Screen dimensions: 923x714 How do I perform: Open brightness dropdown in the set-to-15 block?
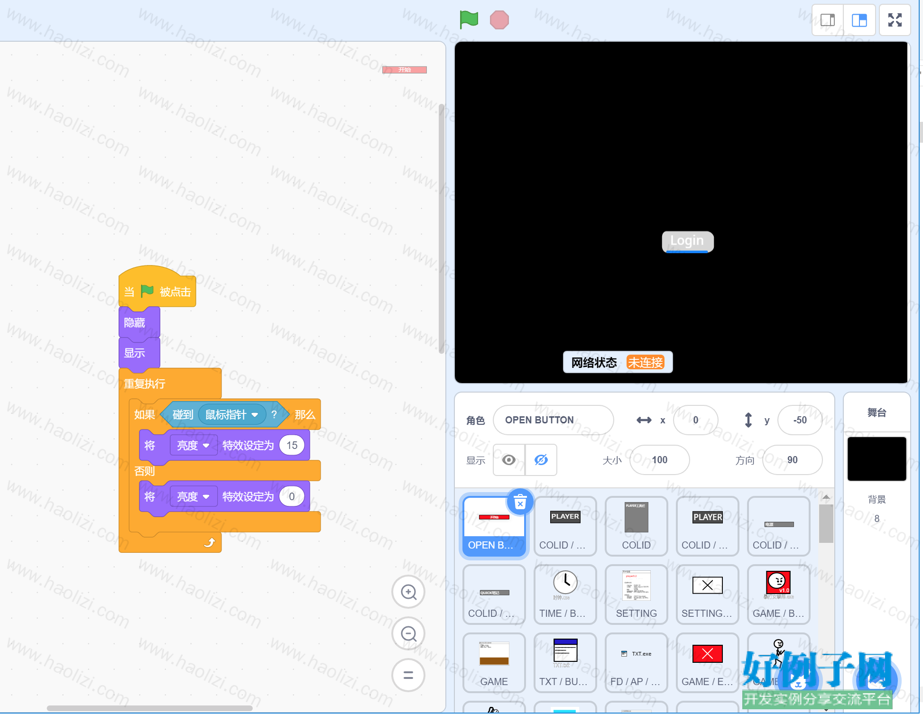coord(194,446)
